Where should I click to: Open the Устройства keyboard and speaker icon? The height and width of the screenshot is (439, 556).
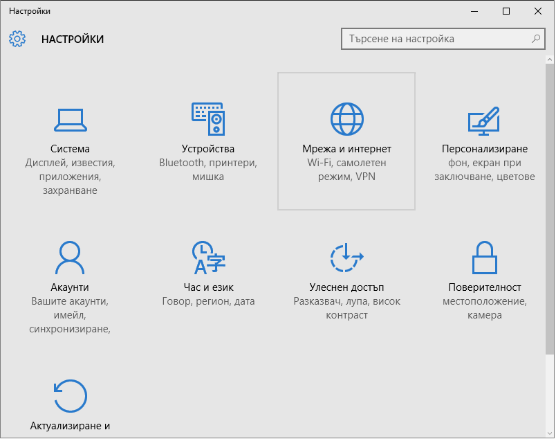point(208,119)
